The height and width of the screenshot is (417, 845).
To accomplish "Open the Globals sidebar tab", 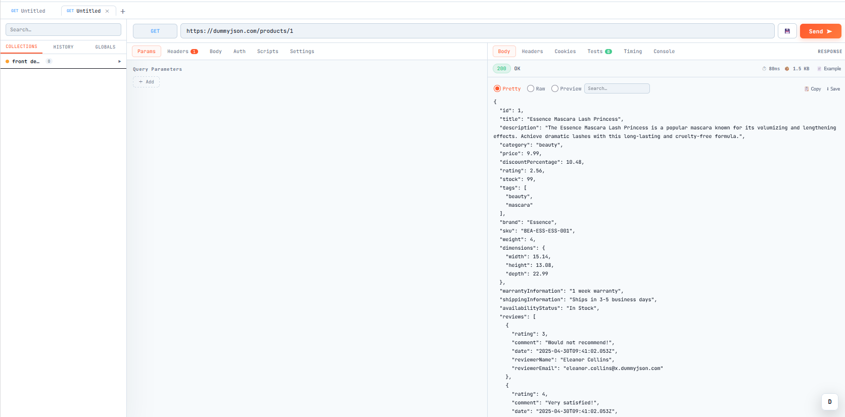I will [105, 47].
